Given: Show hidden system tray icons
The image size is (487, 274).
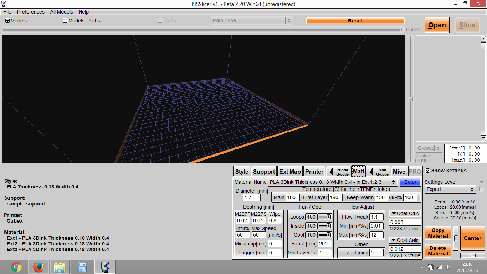Looking at the screenshot, I should click(x=422, y=267).
